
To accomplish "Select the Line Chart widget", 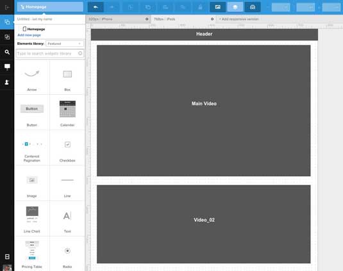I will [32, 219].
